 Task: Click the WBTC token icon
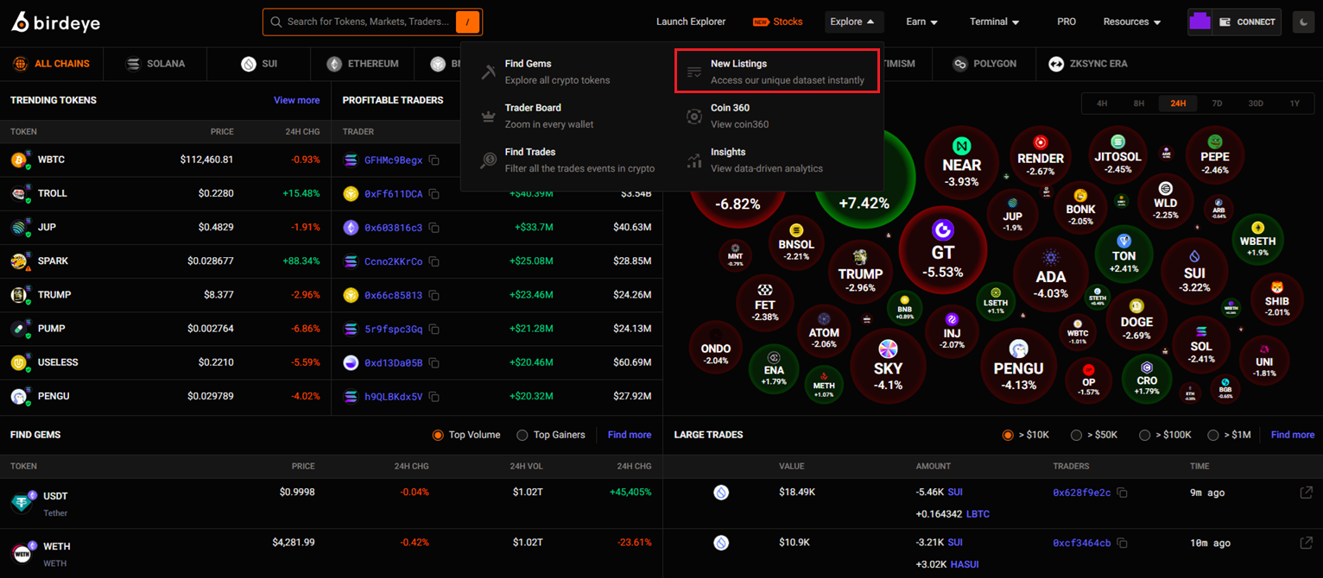pos(21,160)
